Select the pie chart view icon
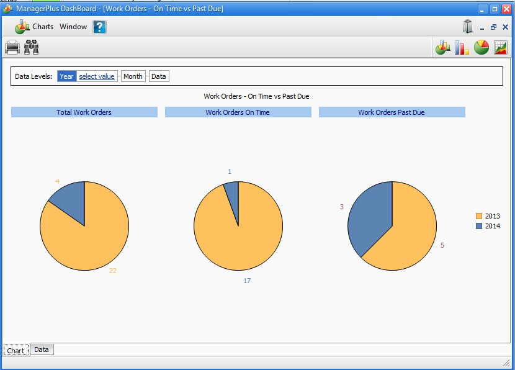515x370 pixels. 481,48
